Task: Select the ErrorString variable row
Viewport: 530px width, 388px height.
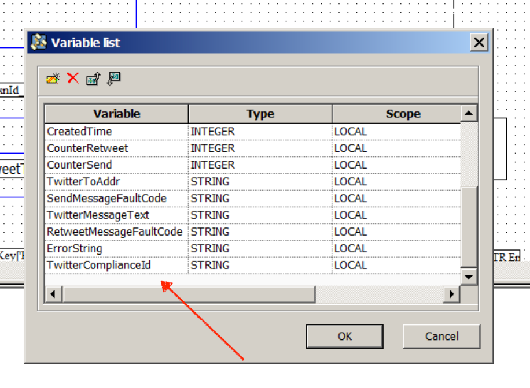Action: click(75, 248)
